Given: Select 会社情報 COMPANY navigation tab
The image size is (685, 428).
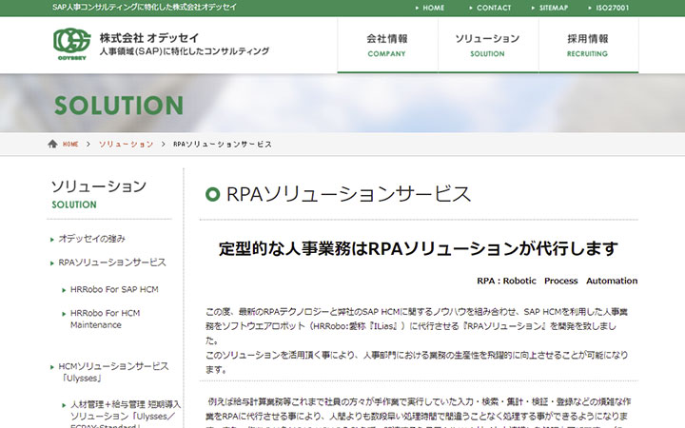Looking at the screenshot, I should [x=386, y=45].
